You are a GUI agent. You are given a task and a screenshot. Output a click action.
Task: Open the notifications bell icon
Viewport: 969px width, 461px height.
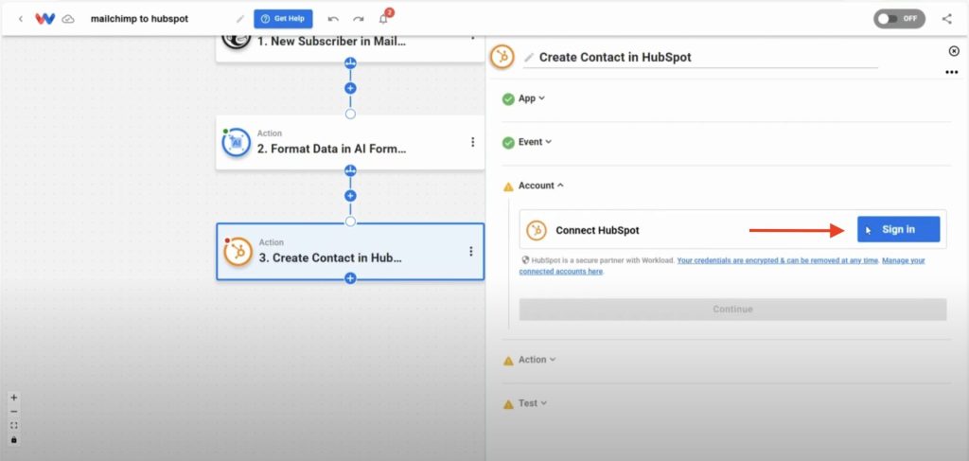383,19
